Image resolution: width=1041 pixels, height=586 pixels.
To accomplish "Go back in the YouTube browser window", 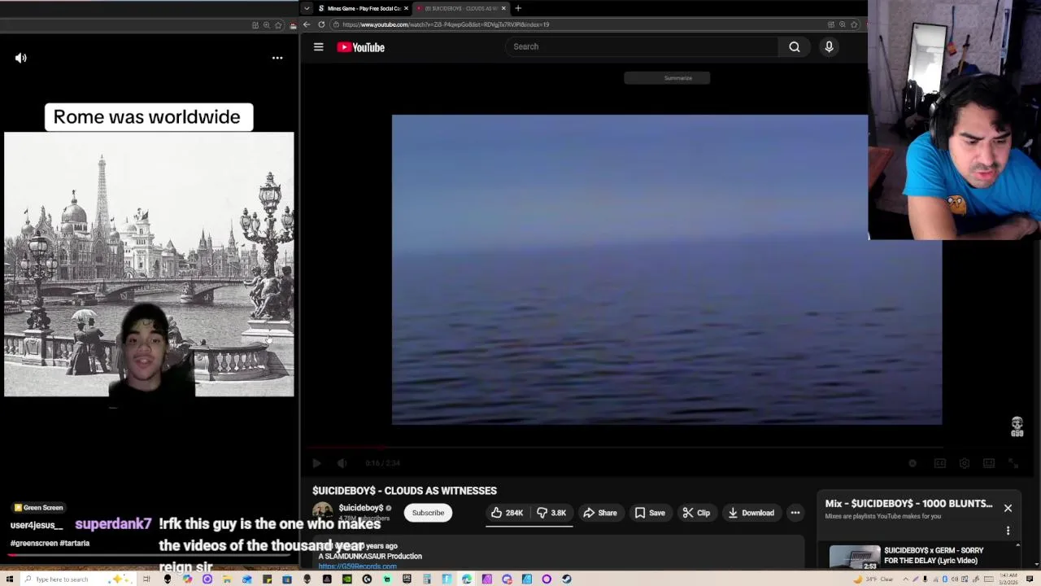I will [x=307, y=24].
